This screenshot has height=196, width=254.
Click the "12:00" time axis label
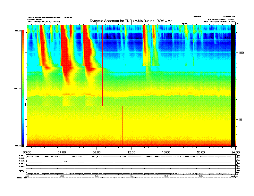click(x=131, y=152)
